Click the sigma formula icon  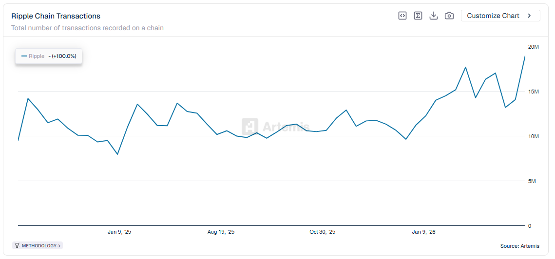coord(418,16)
